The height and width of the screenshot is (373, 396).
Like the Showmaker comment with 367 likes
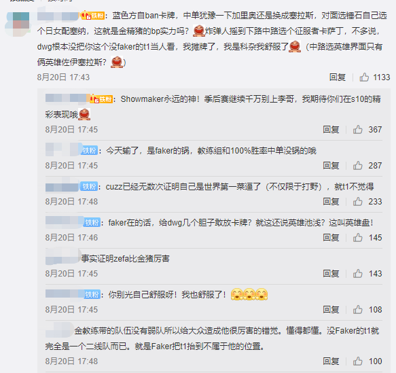point(357,130)
